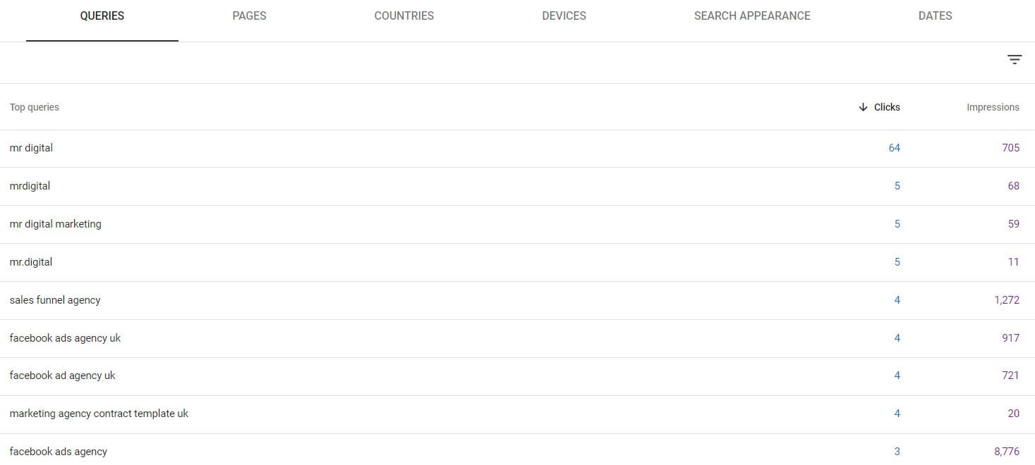Go to the Search Appearance tab
This screenshot has width=1035, height=465.
[x=752, y=15]
